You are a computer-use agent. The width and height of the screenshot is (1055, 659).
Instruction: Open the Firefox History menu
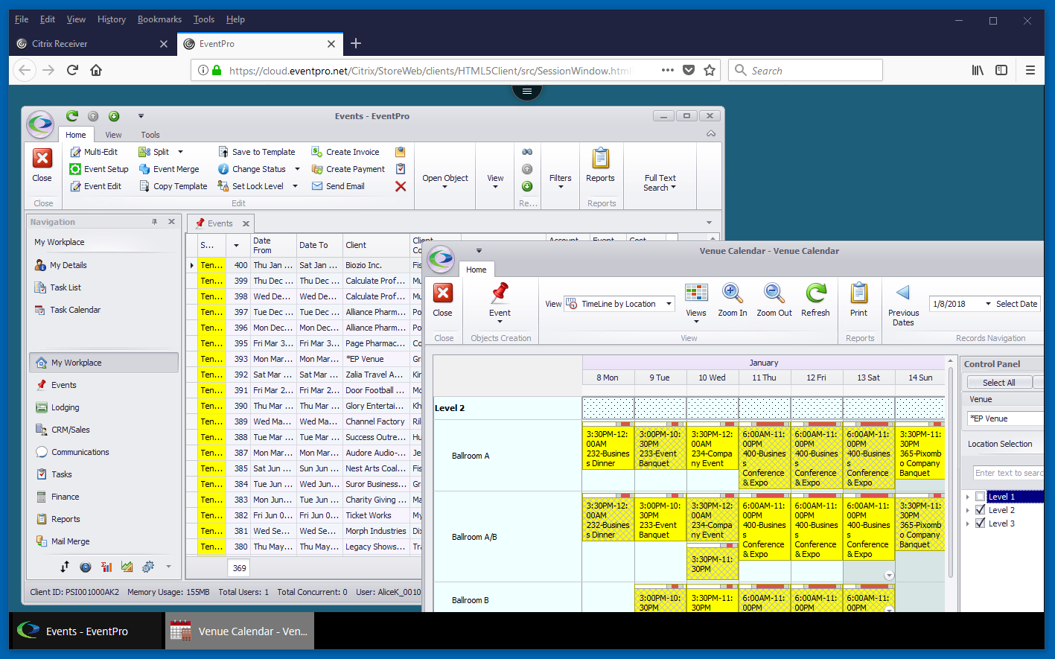point(112,19)
